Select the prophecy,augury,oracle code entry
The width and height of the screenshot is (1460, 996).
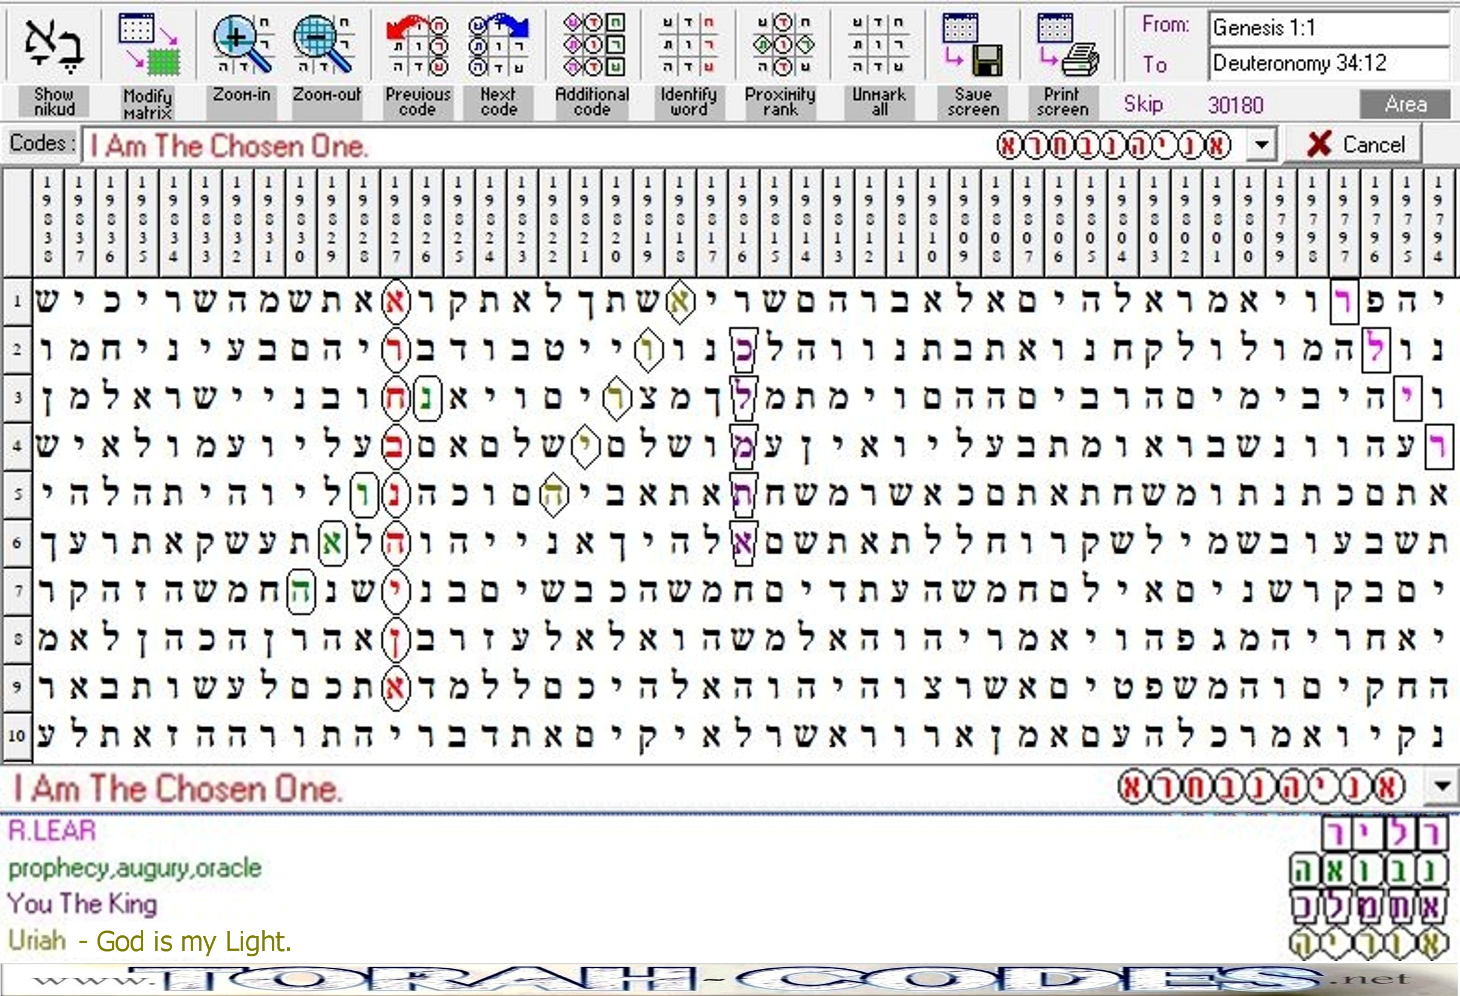(134, 868)
